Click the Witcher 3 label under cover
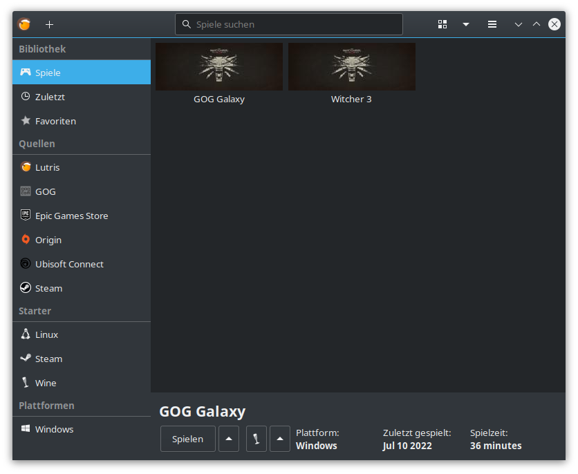 pos(351,99)
